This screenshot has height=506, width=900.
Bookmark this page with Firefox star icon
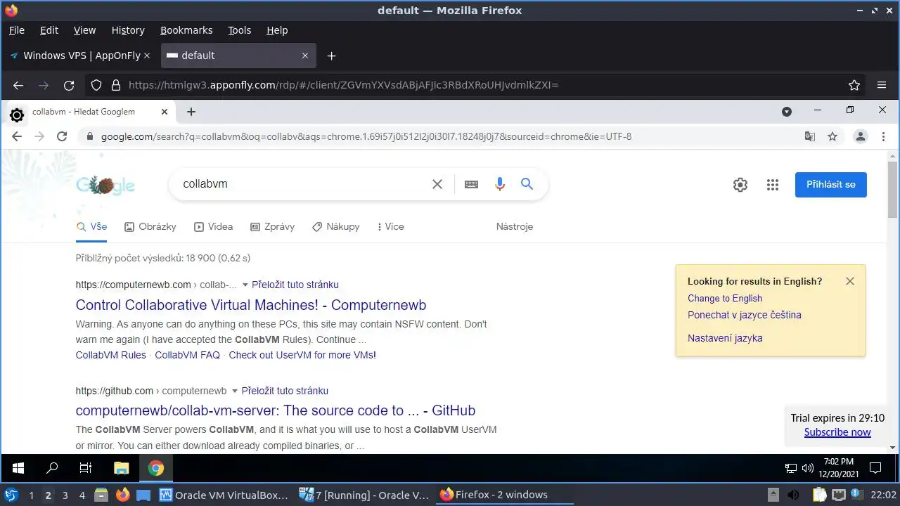[854, 85]
